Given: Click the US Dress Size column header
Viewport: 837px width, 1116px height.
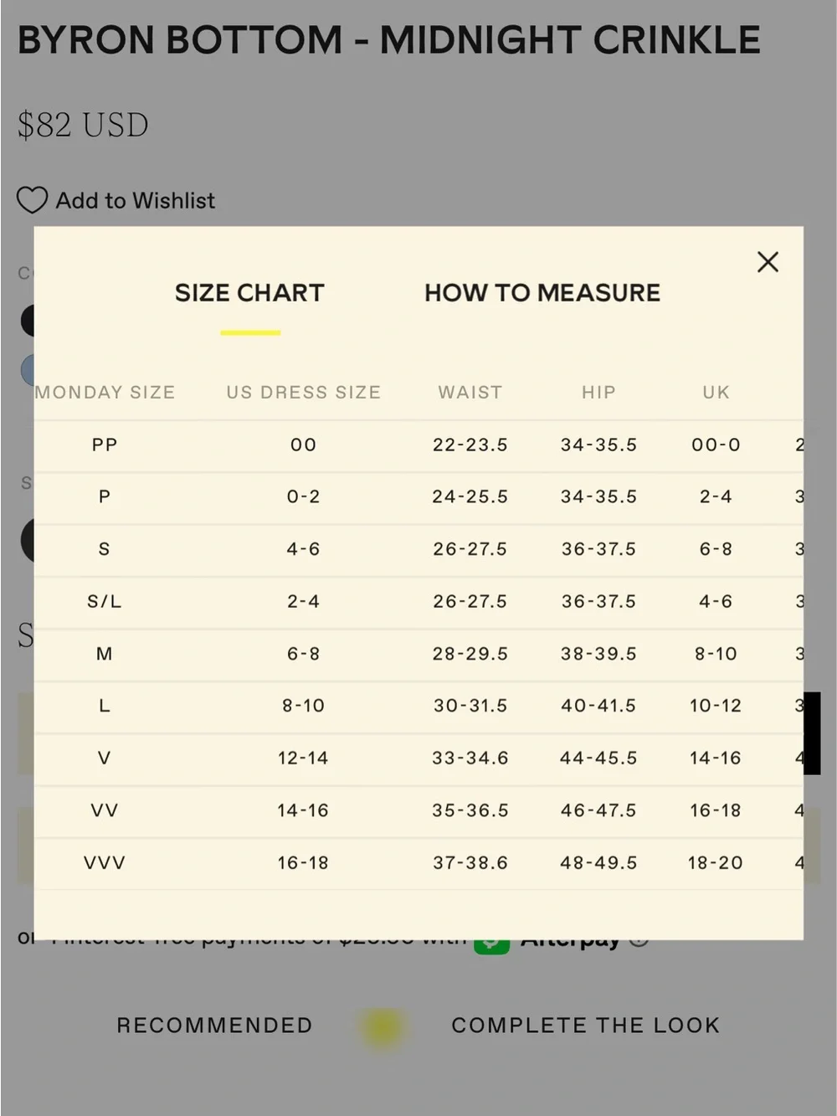Looking at the screenshot, I should (304, 393).
